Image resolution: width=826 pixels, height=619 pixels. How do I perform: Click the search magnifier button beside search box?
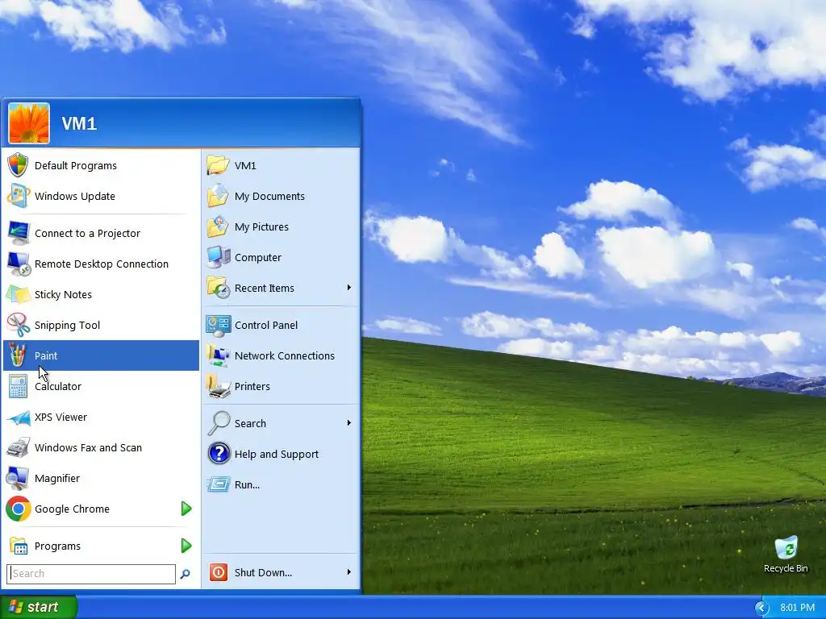[185, 574]
